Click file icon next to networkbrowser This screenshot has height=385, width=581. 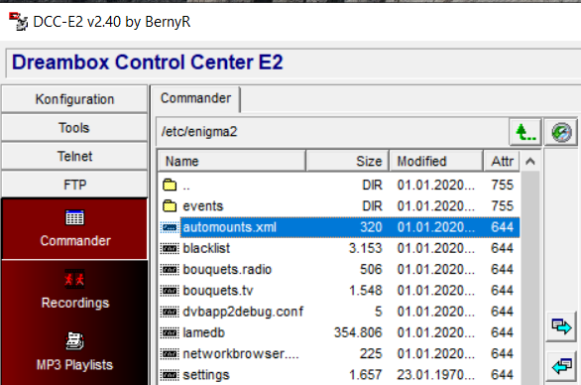tap(170, 354)
